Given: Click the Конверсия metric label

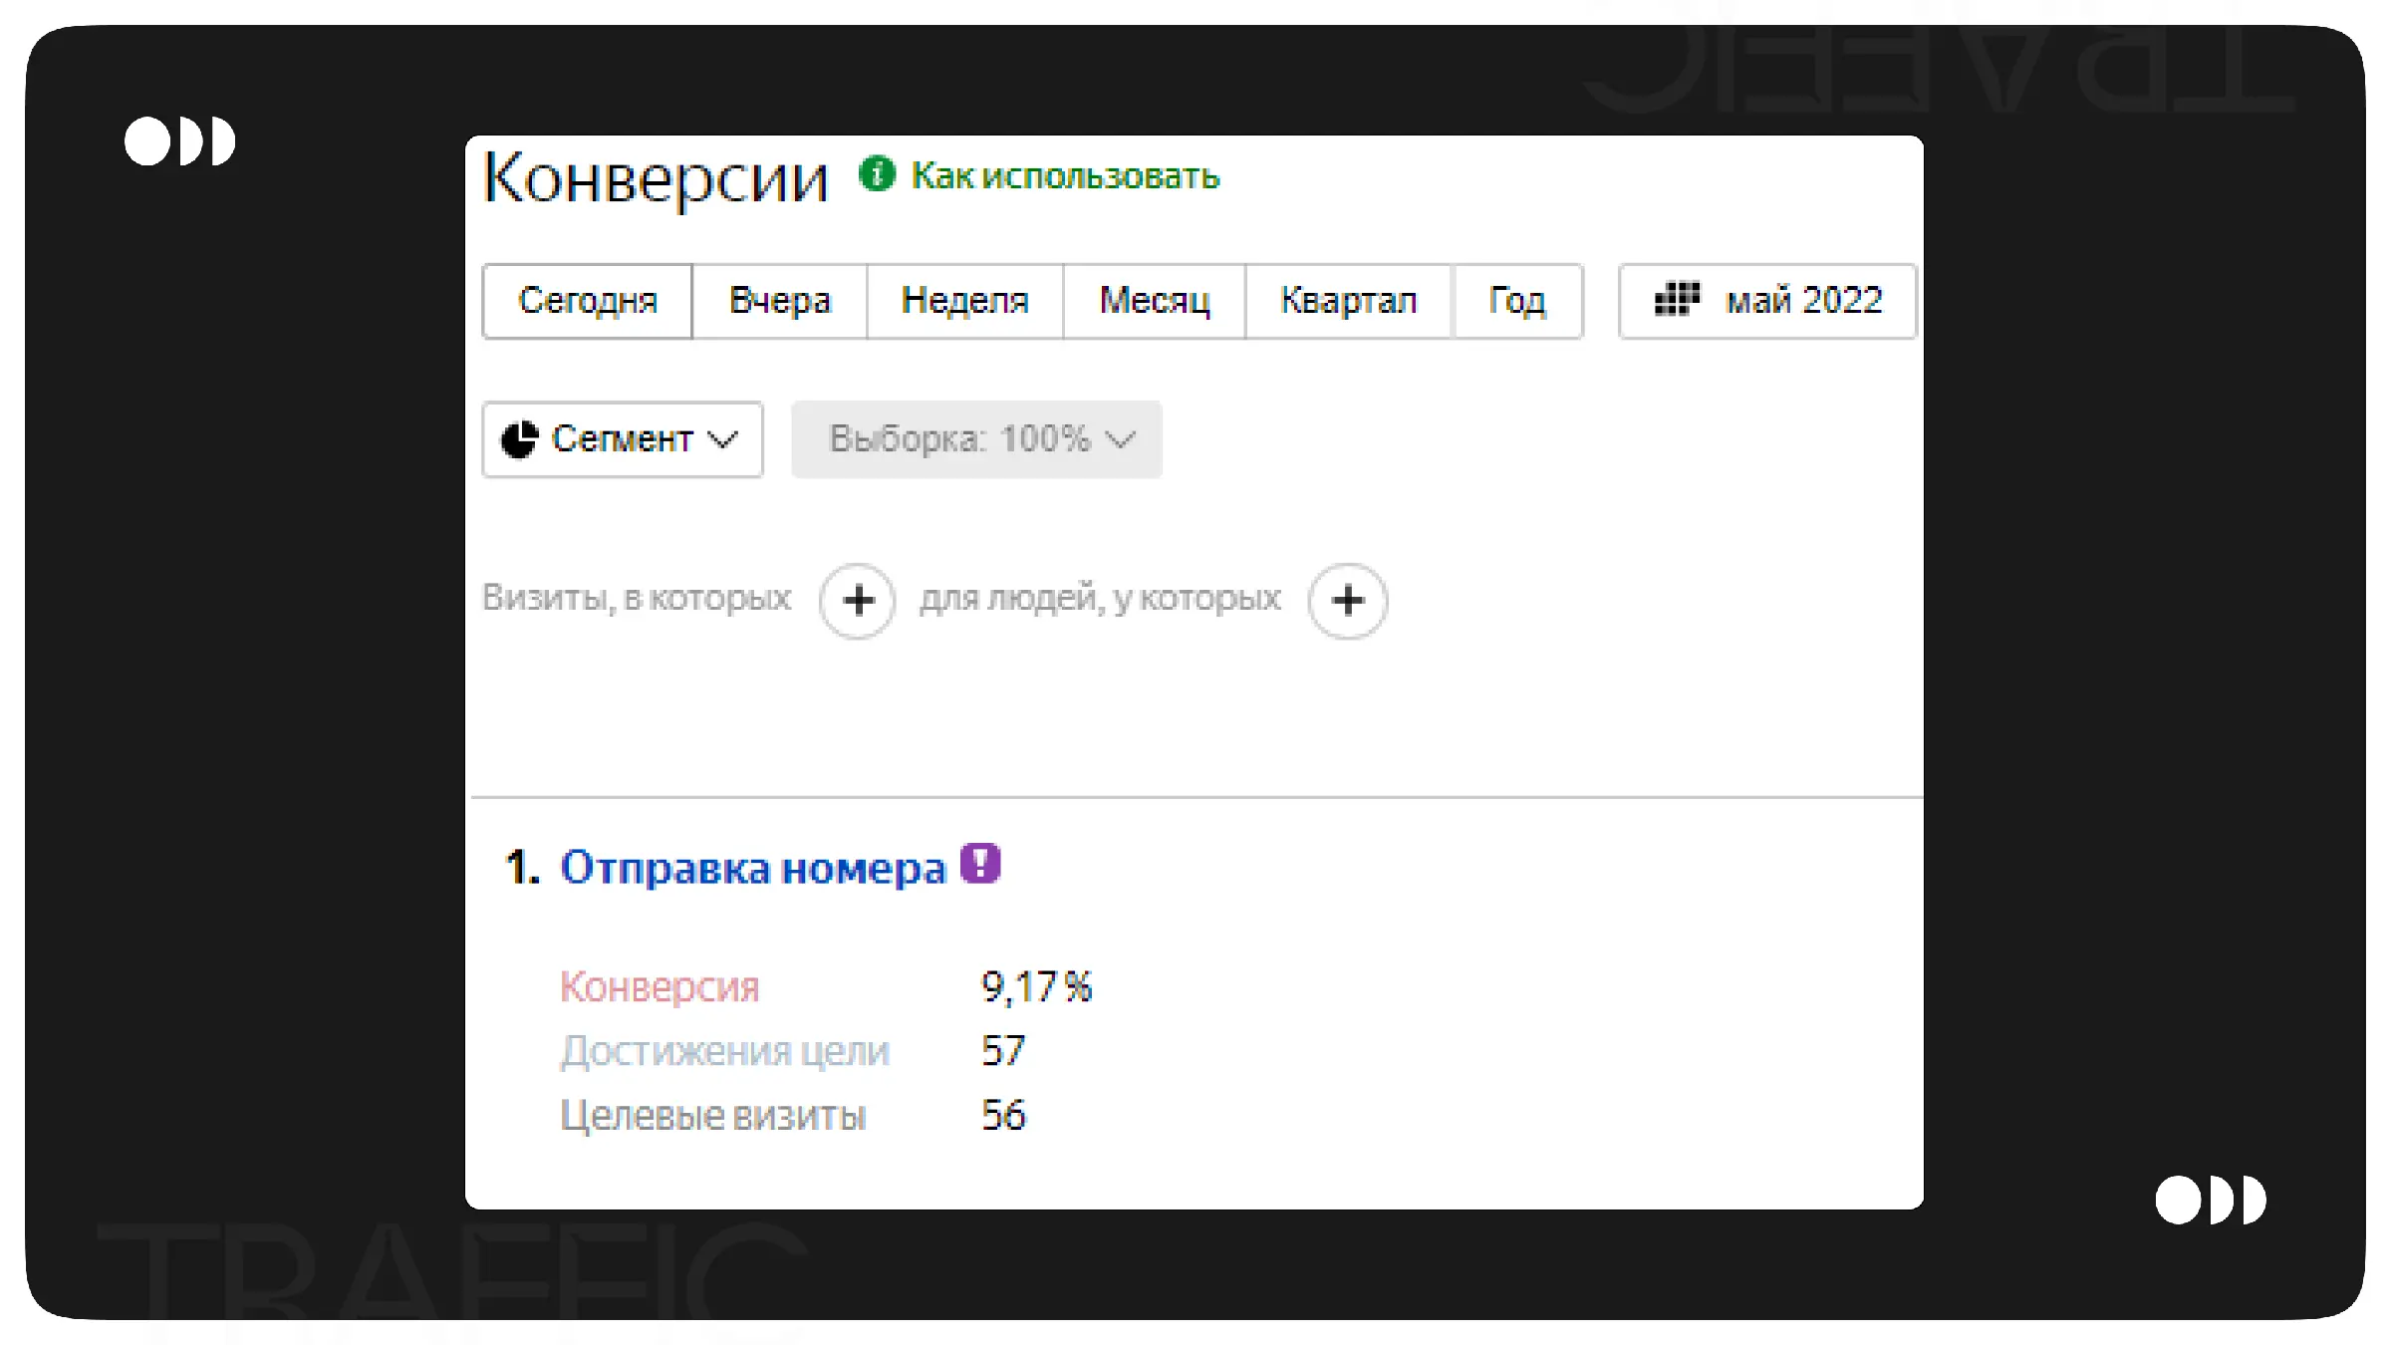Looking at the screenshot, I should [660, 987].
